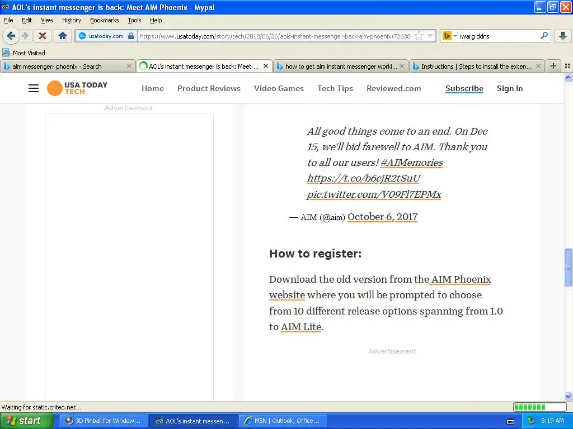573x429 pixels.
Task: Click the iwarg ddns search field
Action: [499, 36]
